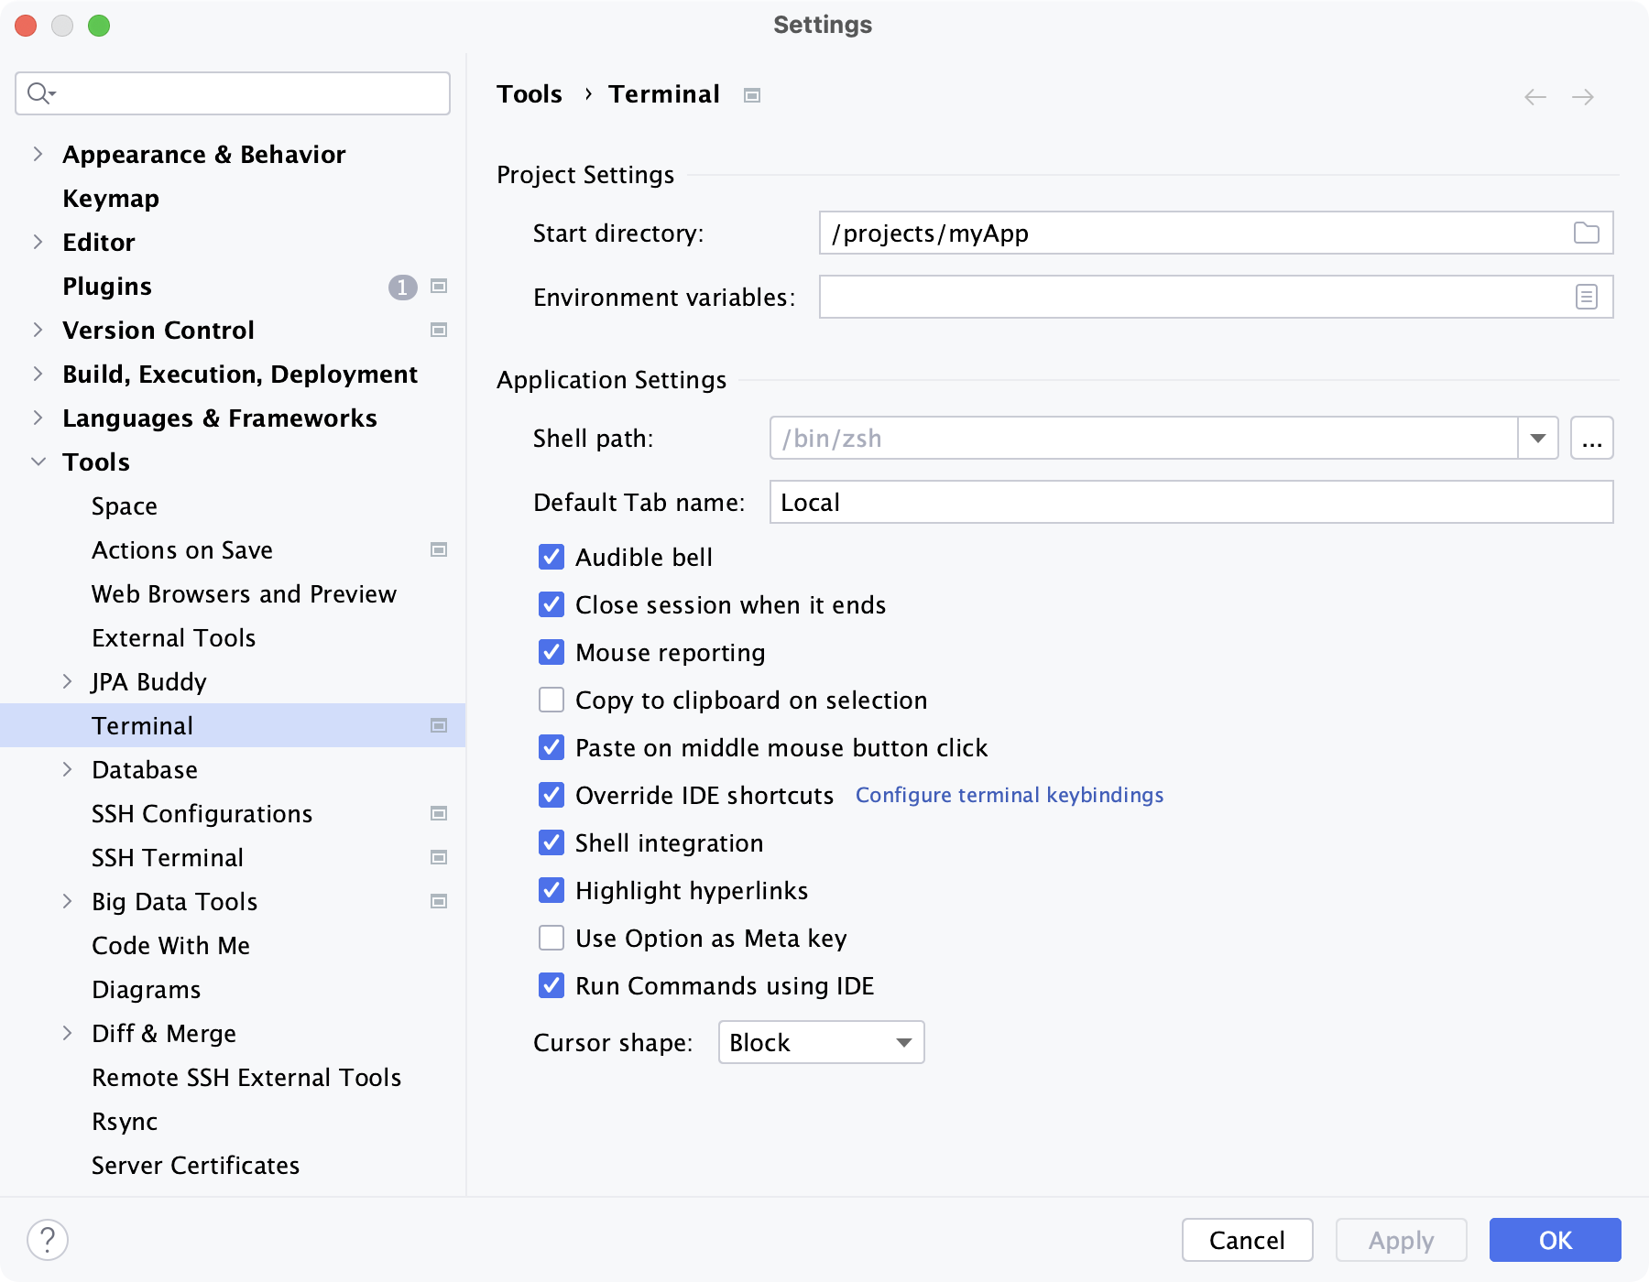Collapse the Tools section in the sidebar
The image size is (1649, 1282).
38,462
